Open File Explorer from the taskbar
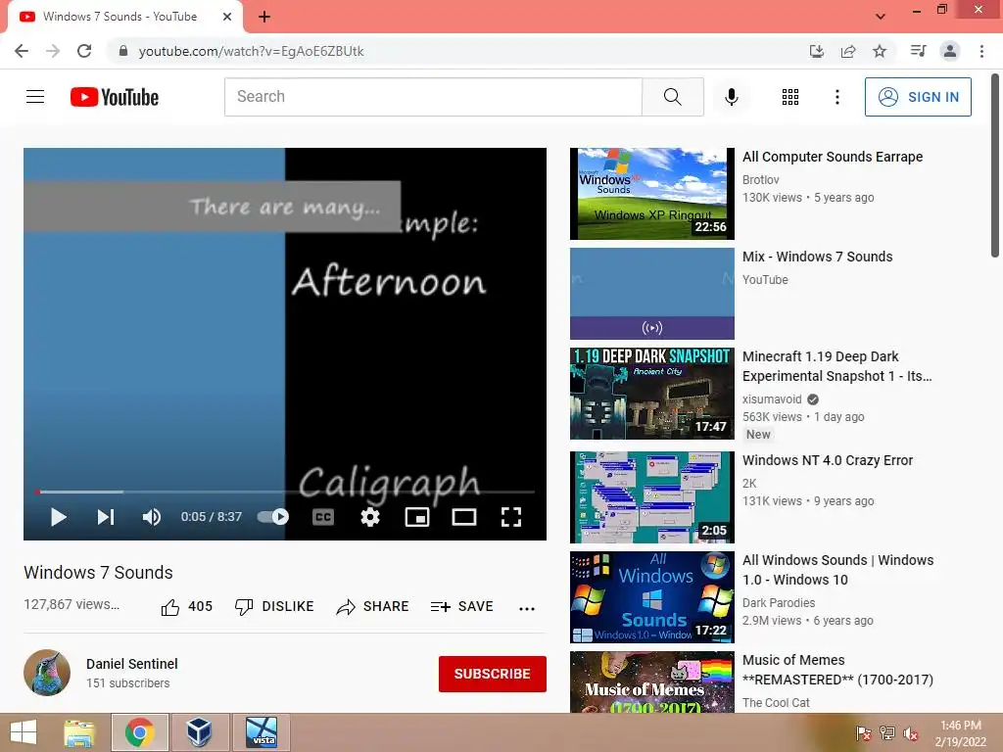Image resolution: width=1003 pixels, height=752 pixels. click(x=79, y=732)
